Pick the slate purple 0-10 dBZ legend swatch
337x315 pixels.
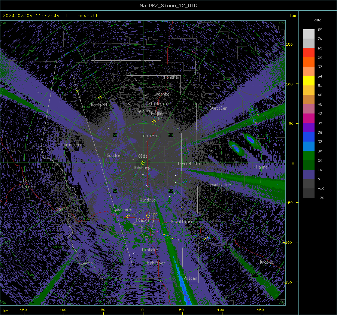coord(309,175)
